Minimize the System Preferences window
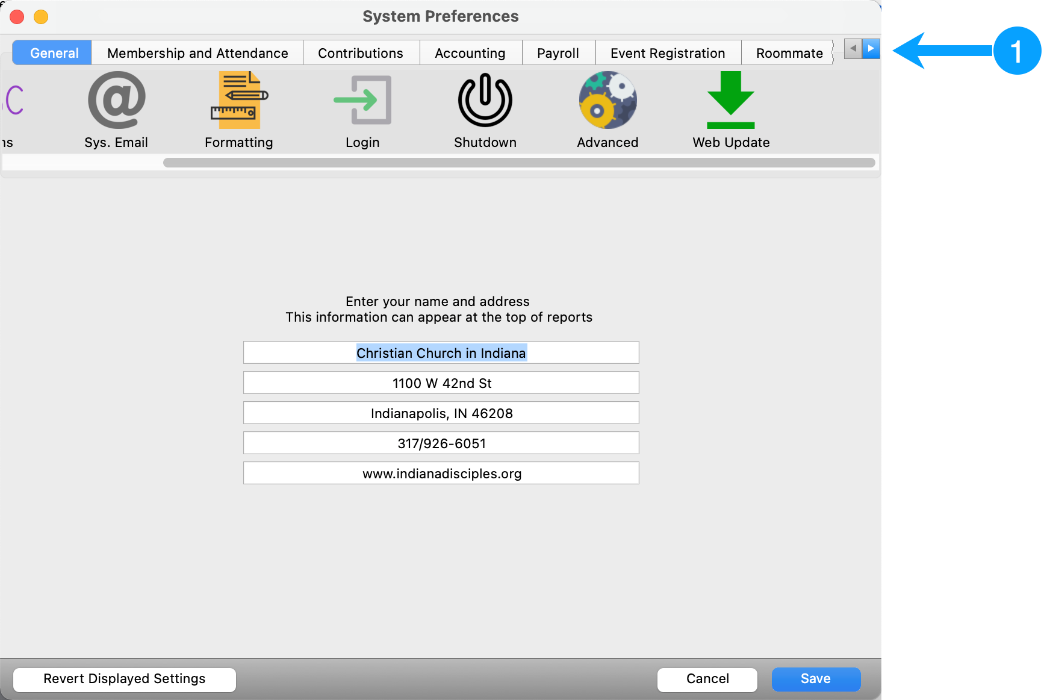1050x700 pixels. click(41, 17)
